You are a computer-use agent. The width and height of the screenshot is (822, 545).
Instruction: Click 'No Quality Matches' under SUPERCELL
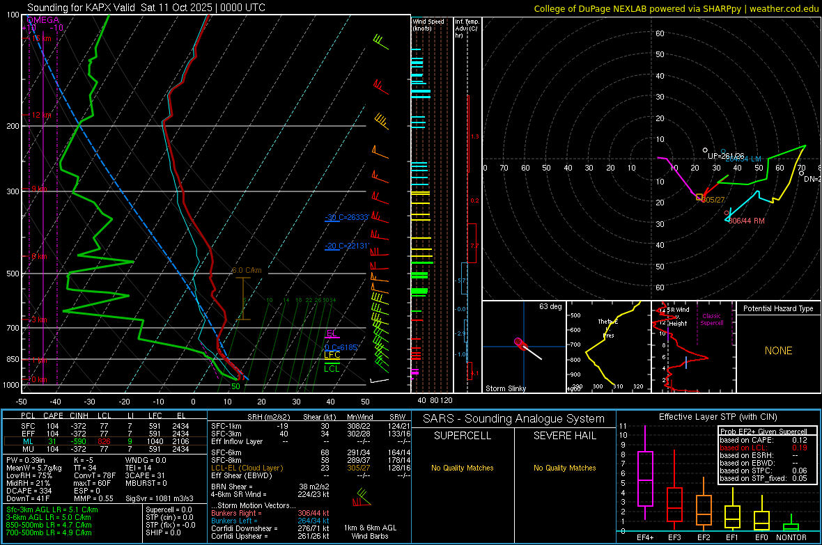click(463, 468)
